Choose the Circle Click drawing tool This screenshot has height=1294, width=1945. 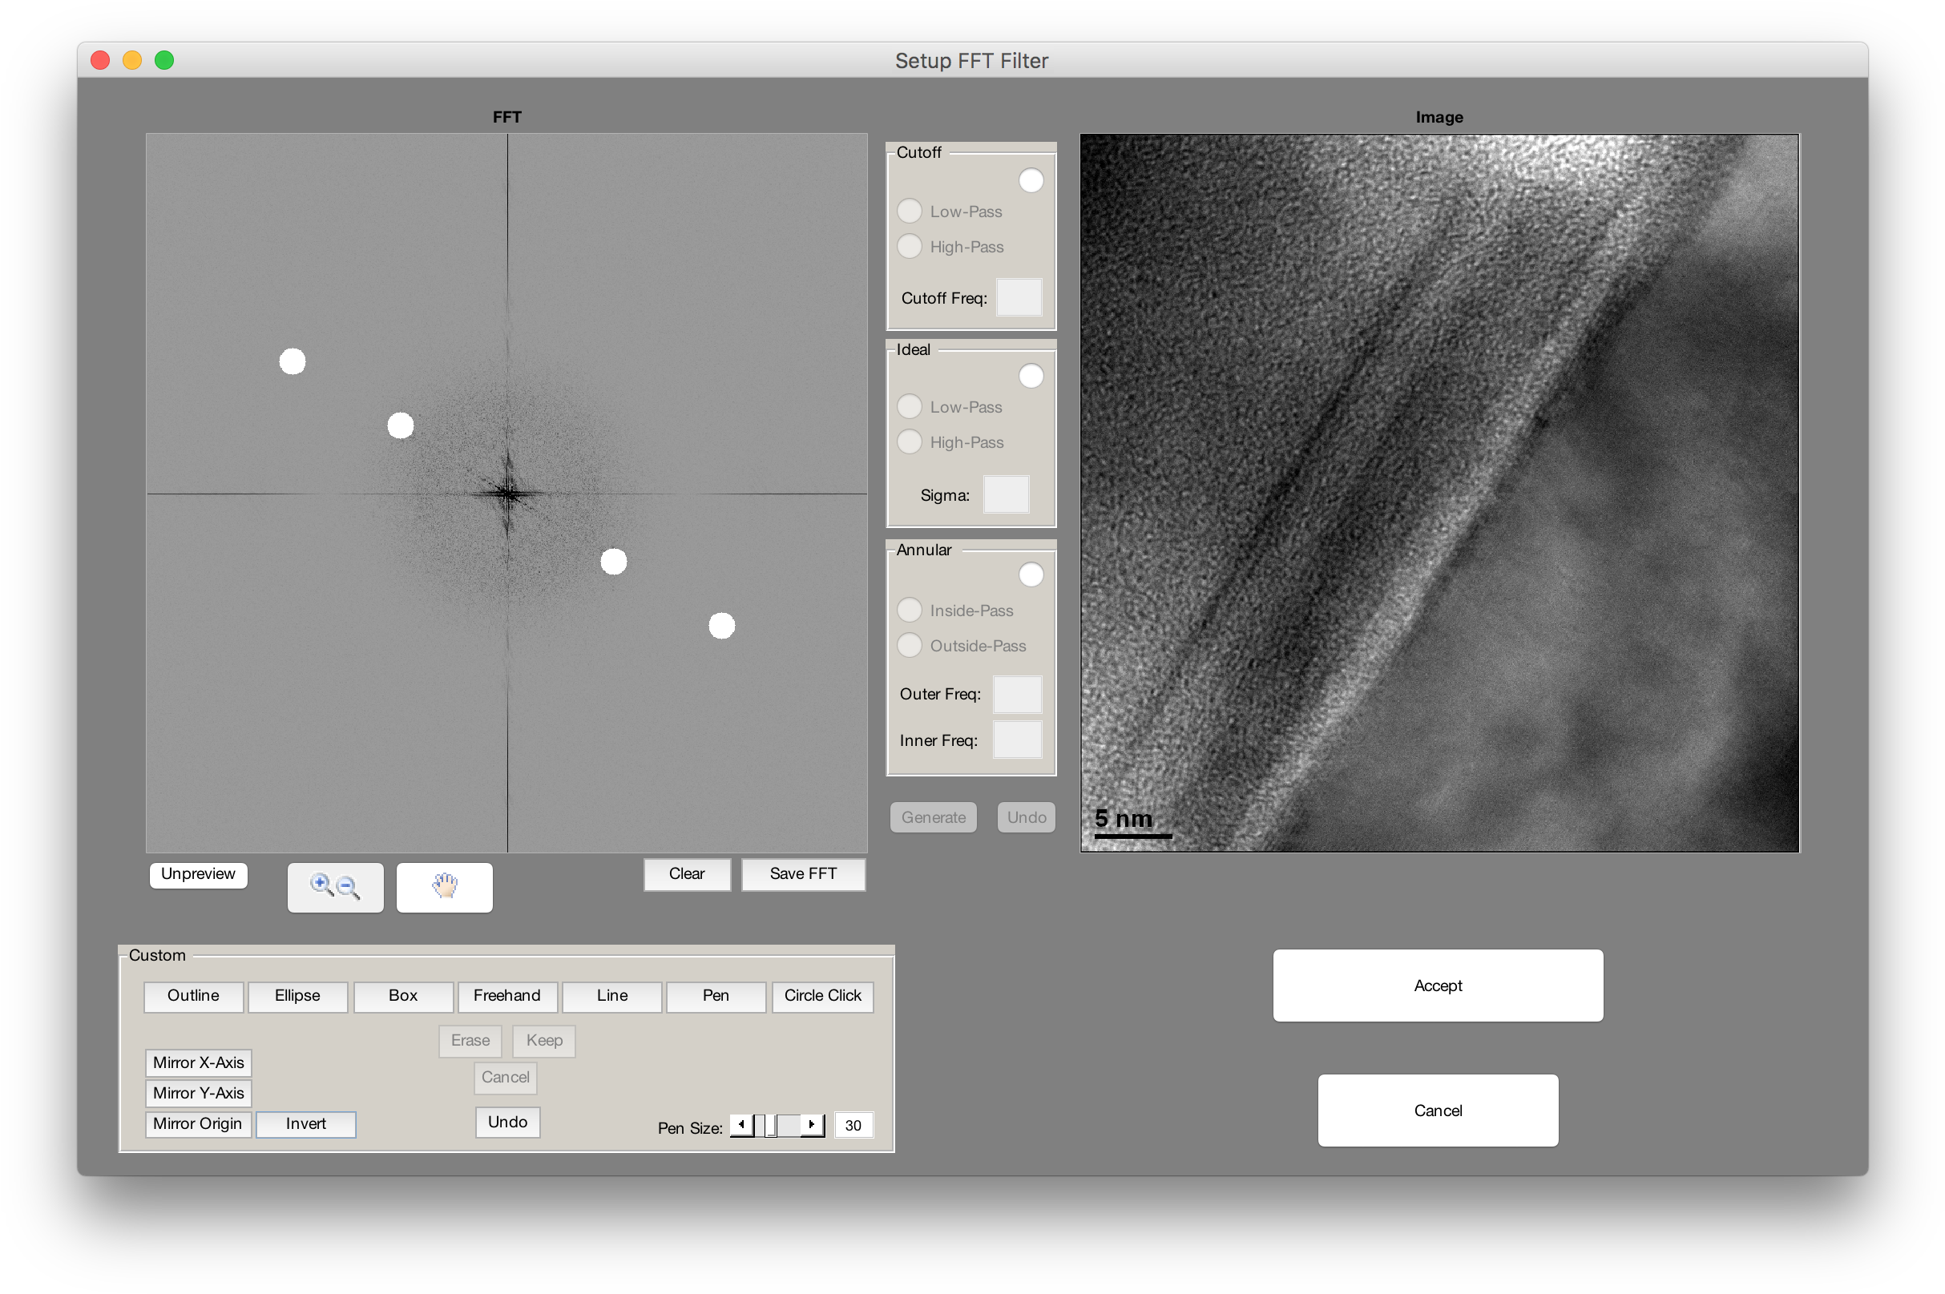pos(823,996)
